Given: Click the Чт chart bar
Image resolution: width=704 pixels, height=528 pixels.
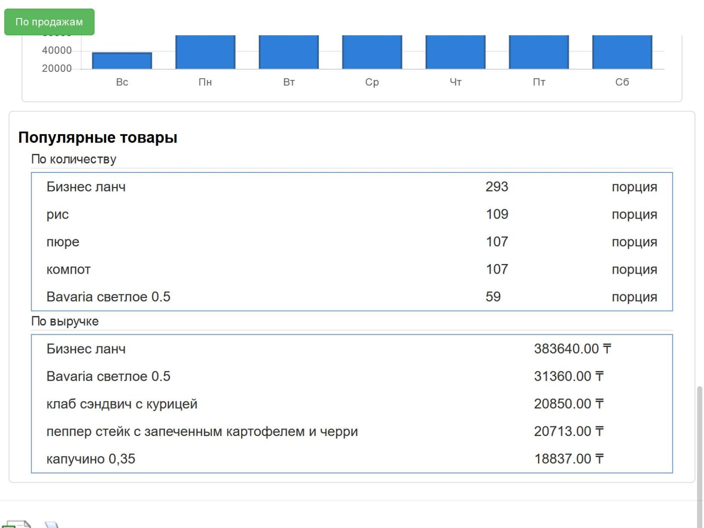Looking at the screenshot, I should [x=455, y=52].
